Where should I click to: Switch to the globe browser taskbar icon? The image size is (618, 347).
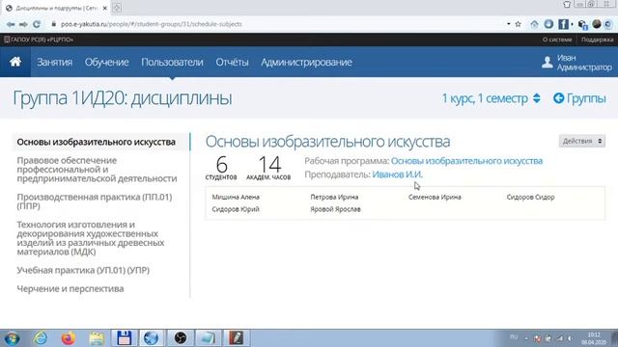[152, 338]
